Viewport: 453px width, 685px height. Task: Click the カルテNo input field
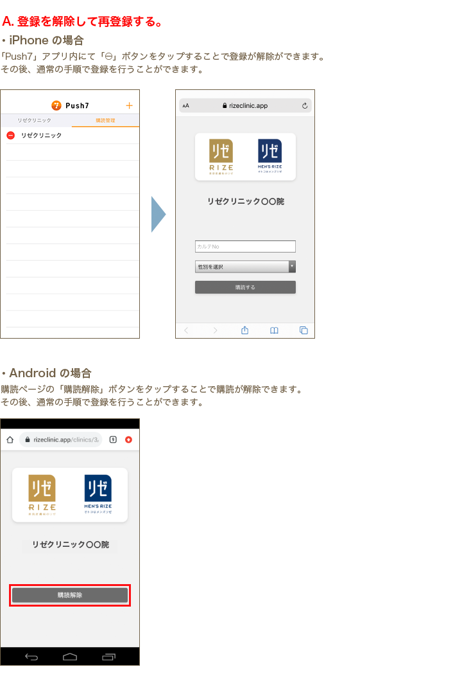pos(245,247)
